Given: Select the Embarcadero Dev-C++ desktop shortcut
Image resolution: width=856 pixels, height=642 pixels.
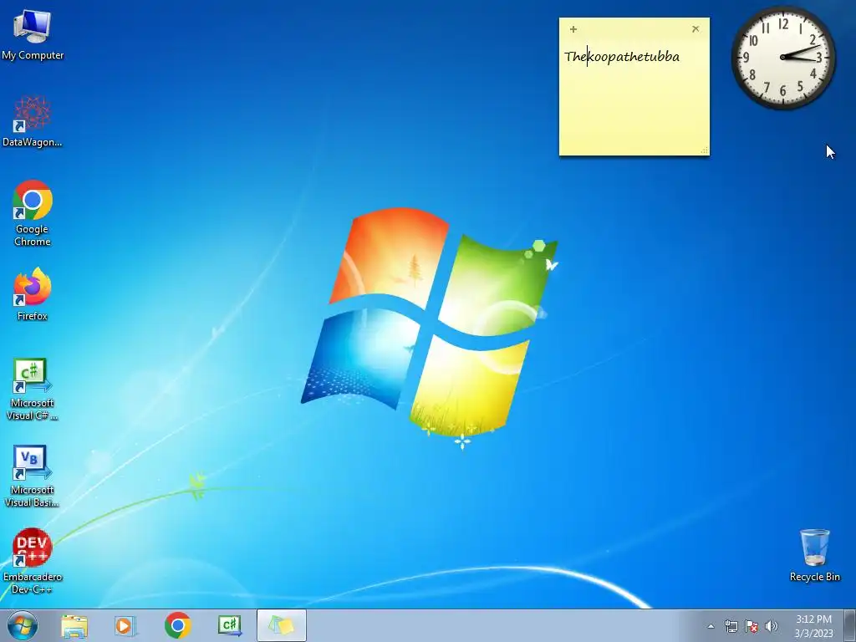Looking at the screenshot, I should point(33,561).
